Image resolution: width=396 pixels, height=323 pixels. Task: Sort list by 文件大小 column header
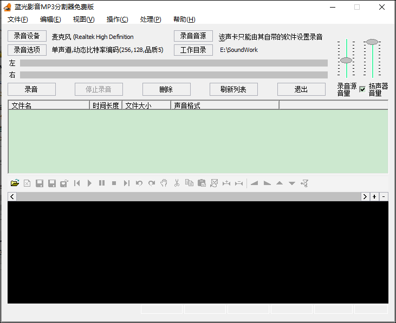coord(146,106)
